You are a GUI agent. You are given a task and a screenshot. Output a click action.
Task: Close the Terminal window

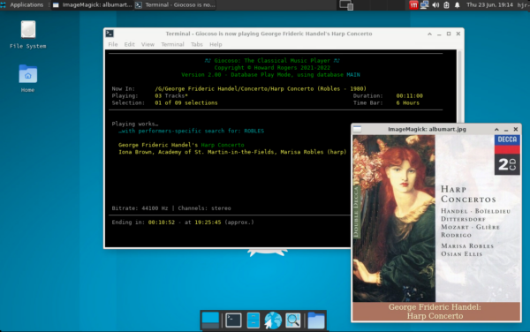coord(458,34)
